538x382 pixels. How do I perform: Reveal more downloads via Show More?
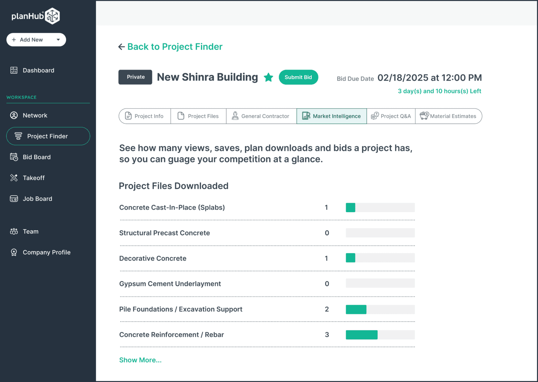pyautogui.click(x=140, y=360)
